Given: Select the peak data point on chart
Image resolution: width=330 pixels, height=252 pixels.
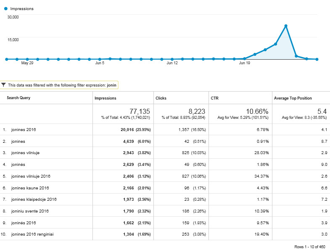Looking at the screenshot, I should pyautogui.click(x=286, y=26).
